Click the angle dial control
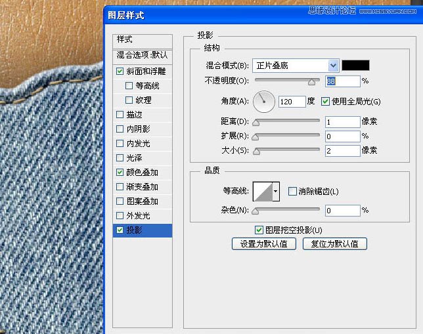This screenshot has width=423, height=334. pyautogui.click(x=264, y=102)
